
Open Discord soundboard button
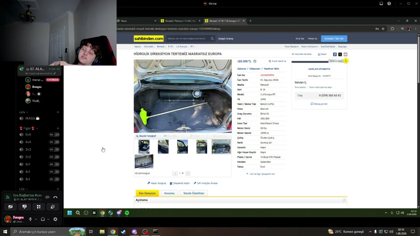point(53,207)
